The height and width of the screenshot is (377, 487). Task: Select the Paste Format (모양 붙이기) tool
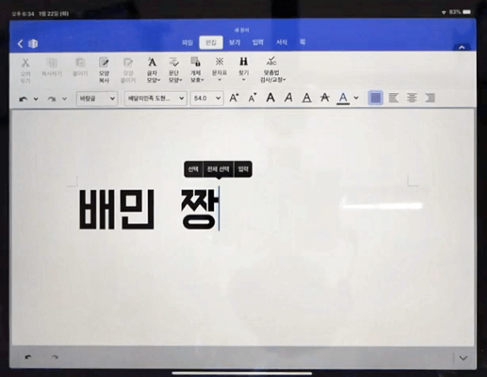(x=128, y=70)
